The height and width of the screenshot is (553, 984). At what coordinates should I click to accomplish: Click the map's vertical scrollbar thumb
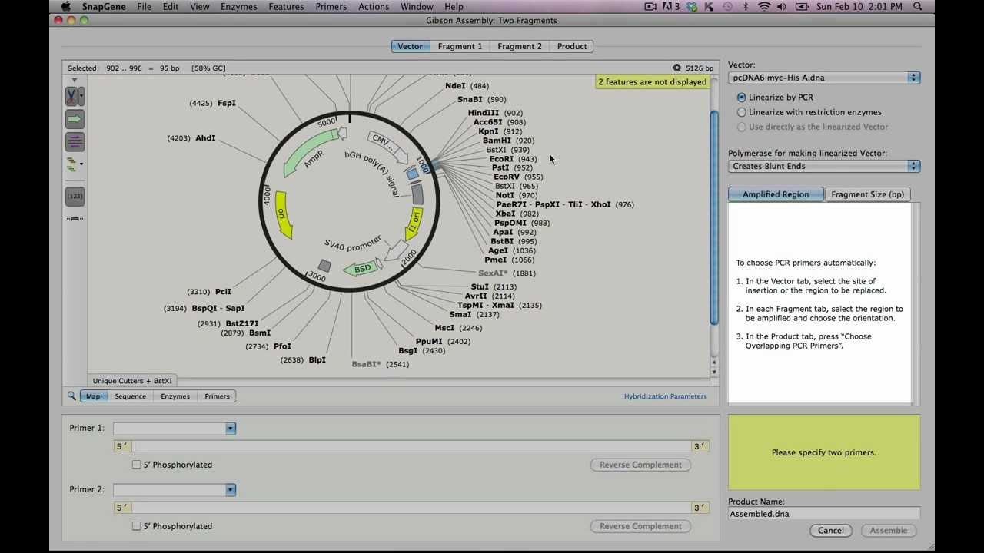(x=714, y=217)
